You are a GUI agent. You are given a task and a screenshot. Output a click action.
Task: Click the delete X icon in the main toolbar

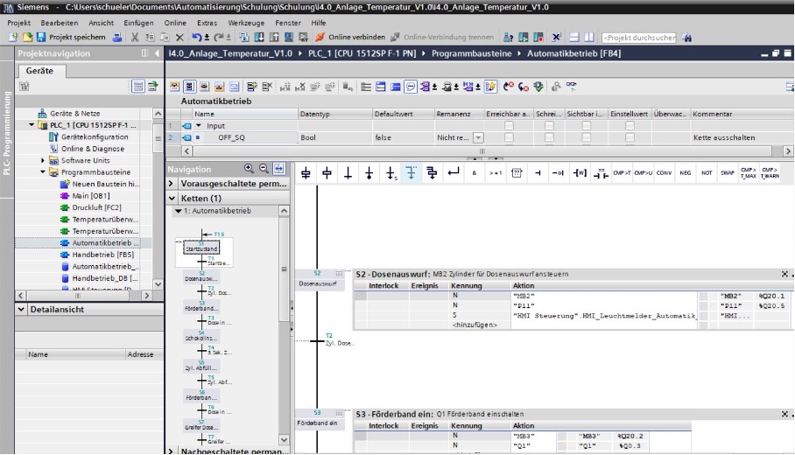(x=179, y=38)
